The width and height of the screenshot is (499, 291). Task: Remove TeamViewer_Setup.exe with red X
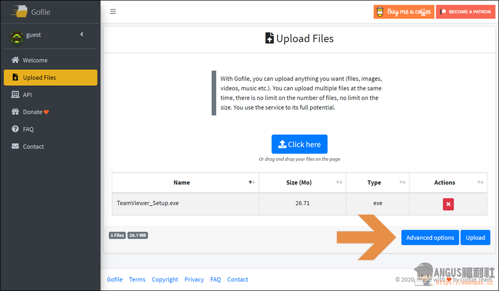448,204
